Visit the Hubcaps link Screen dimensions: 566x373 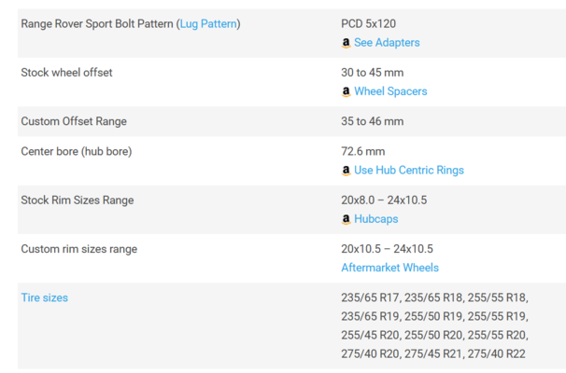(375, 219)
